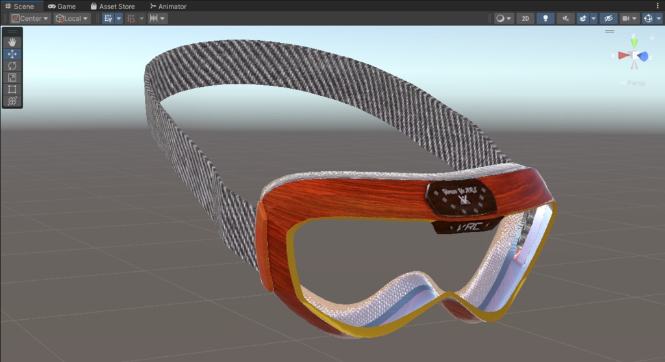Click the orientation gizmo center cube
665x362 pixels.
pyautogui.click(x=634, y=56)
